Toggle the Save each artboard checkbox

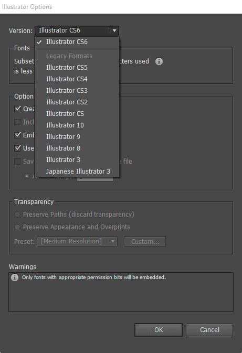coord(17,161)
